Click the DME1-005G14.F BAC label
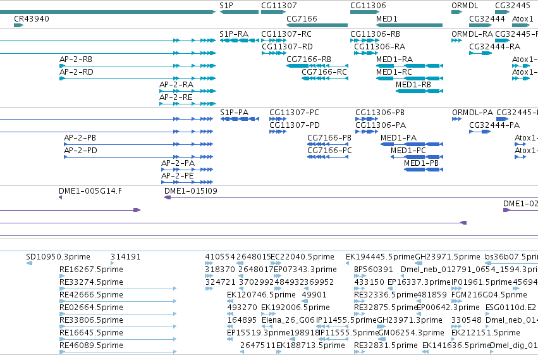 pos(90,191)
